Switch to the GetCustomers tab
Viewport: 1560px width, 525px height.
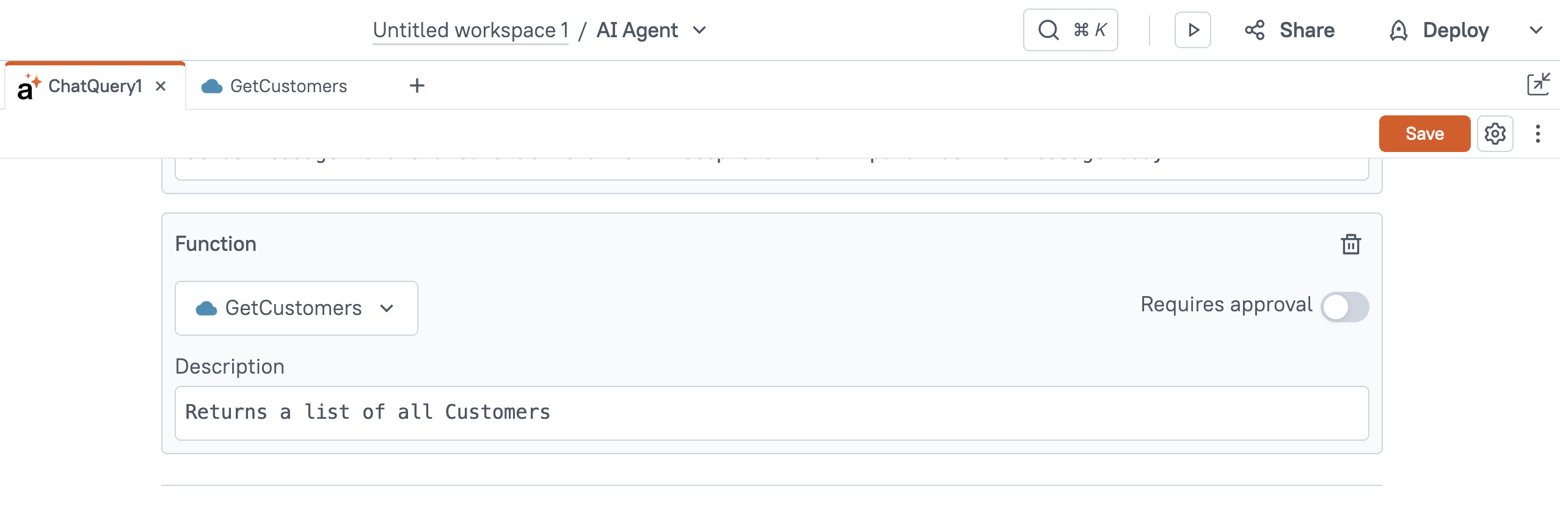[x=288, y=86]
